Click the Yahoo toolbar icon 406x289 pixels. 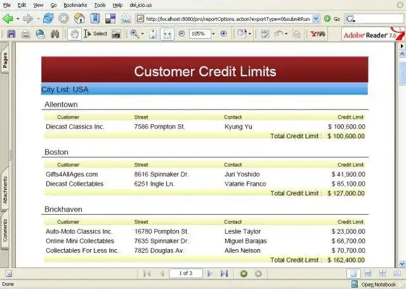coord(317,34)
